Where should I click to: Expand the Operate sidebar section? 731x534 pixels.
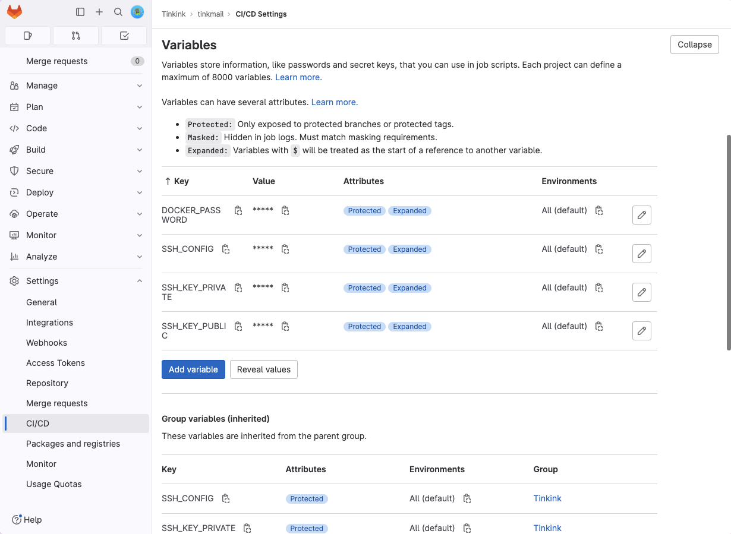(x=76, y=214)
